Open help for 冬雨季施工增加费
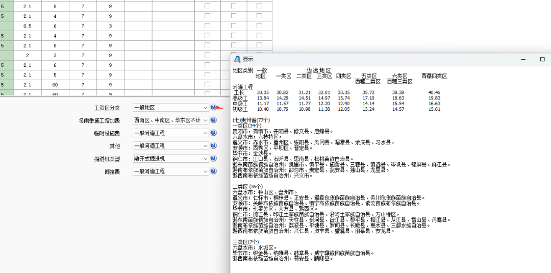The image size is (551, 273). [213, 120]
